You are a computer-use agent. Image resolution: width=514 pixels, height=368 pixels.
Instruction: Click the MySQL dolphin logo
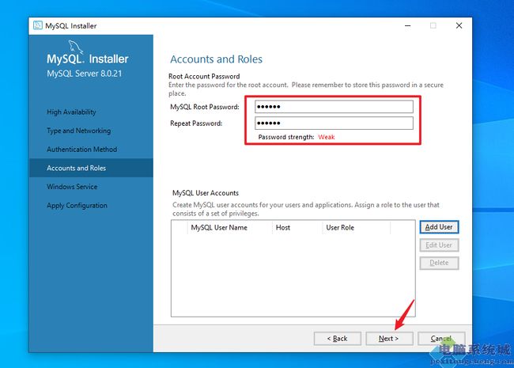pyautogui.click(x=75, y=47)
